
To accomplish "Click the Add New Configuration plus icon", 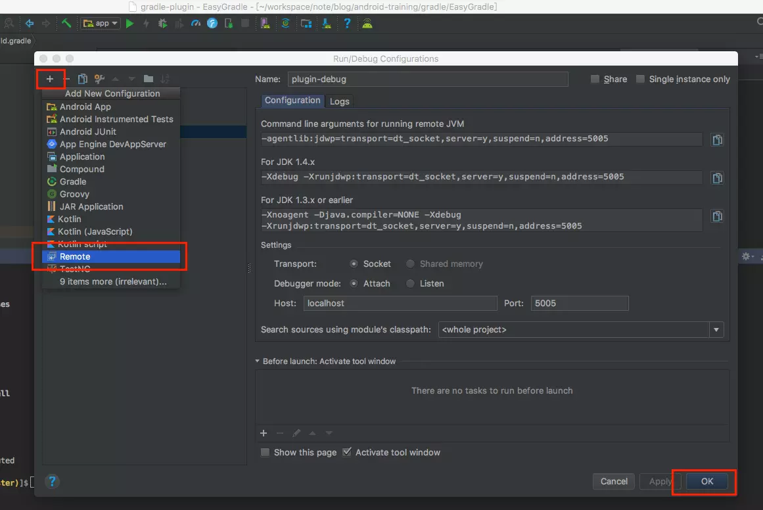I will pos(50,79).
